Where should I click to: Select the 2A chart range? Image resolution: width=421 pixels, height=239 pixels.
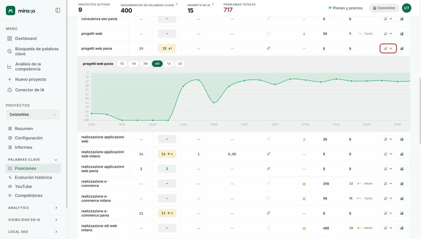180,64
